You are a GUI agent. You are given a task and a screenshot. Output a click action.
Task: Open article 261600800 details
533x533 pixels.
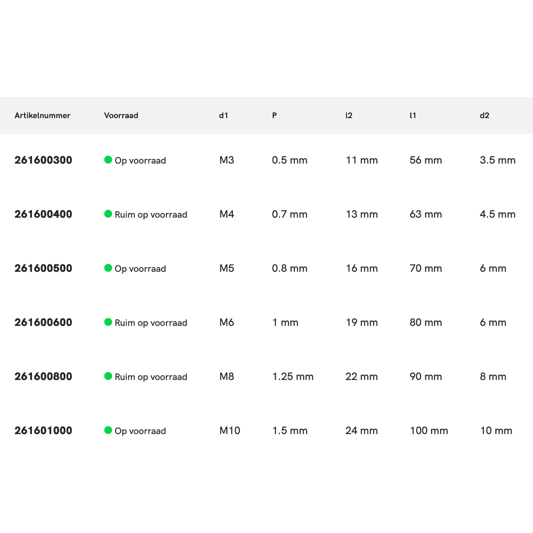click(43, 377)
